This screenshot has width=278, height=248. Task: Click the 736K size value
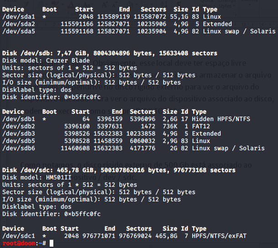click(170, 127)
